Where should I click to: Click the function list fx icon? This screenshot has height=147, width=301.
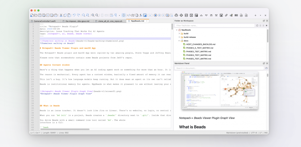(141, 15)
